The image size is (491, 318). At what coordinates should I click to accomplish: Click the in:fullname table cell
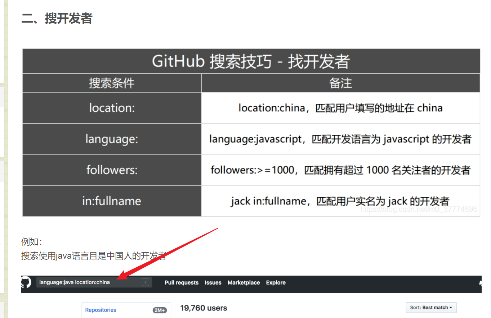pyautogui.click(x=112, y=201)
